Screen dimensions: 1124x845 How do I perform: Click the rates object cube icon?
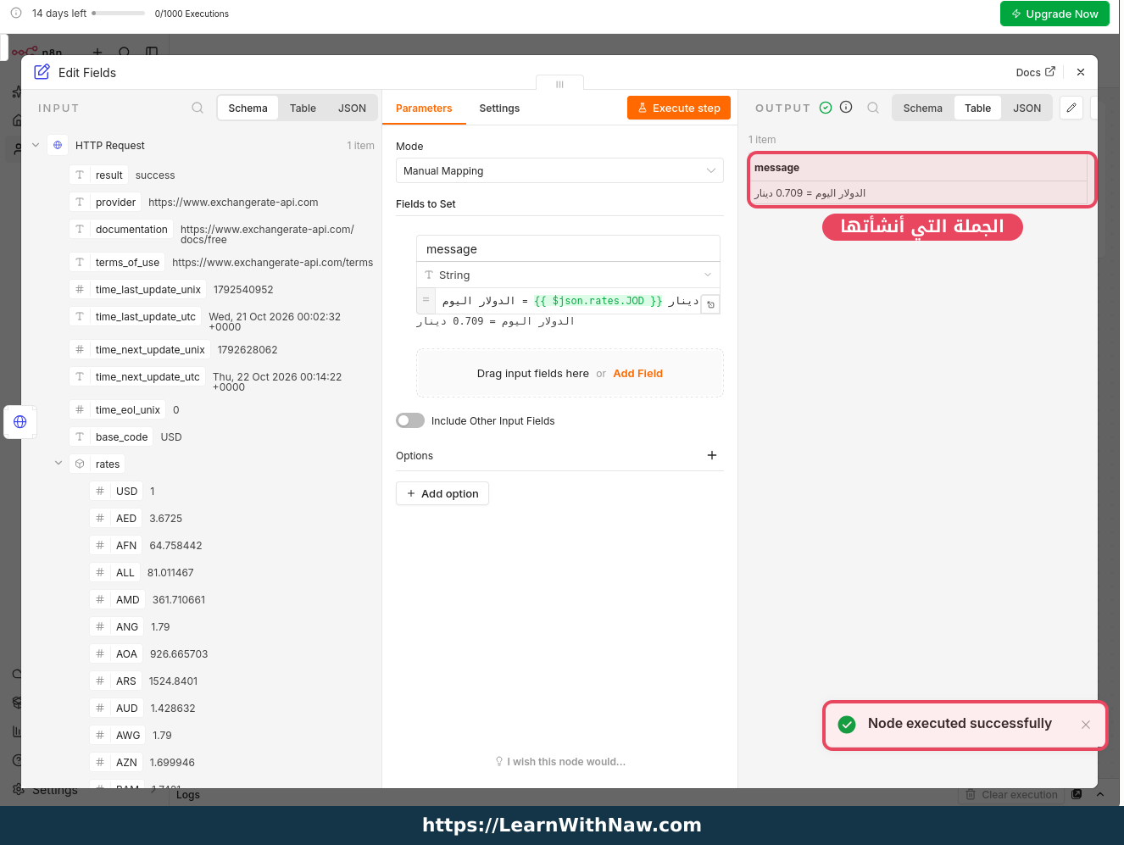80,464
